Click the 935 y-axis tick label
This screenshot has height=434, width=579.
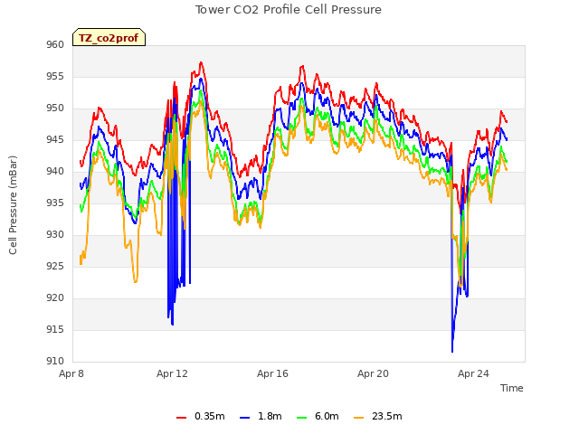click(x=55, y=203)
